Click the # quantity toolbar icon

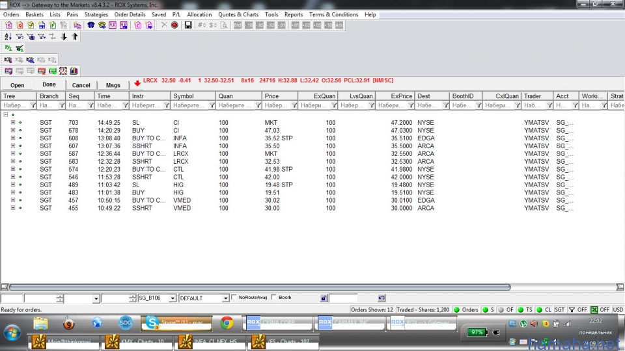202,25
